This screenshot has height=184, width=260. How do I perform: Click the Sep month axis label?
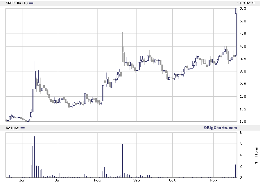tap(136, 180)
